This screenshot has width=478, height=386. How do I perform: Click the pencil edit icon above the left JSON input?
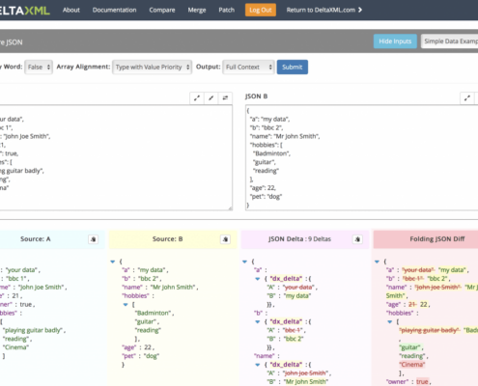pyautogui.click(x=211, y=97)
